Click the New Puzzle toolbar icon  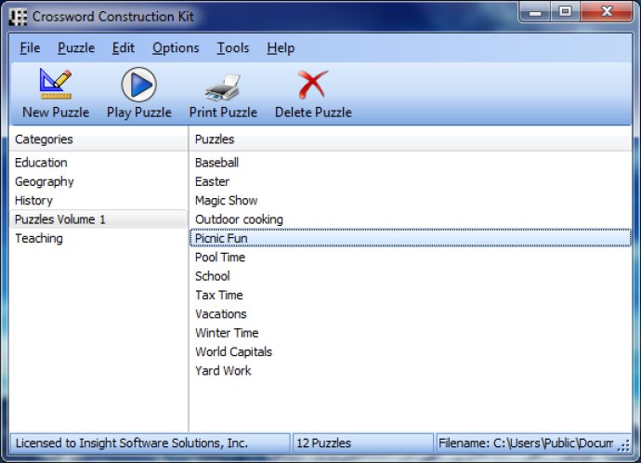[x=56, y=85]
